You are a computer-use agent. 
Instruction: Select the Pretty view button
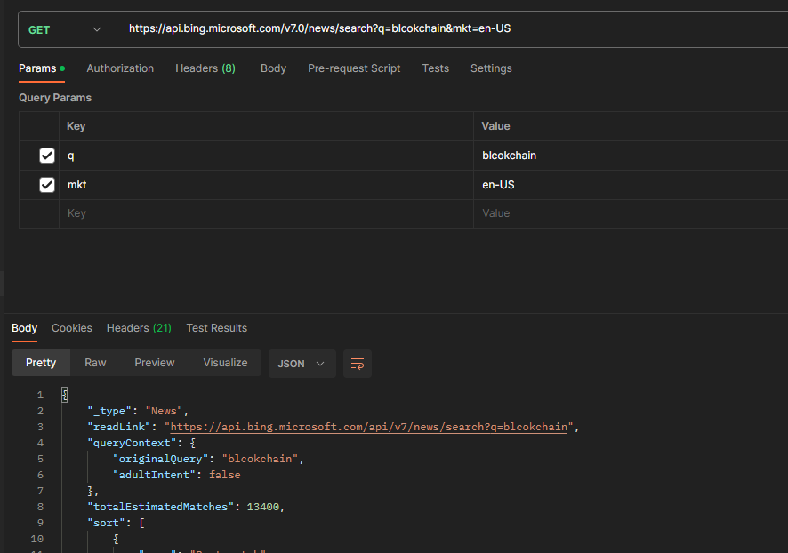click(41, 363)
